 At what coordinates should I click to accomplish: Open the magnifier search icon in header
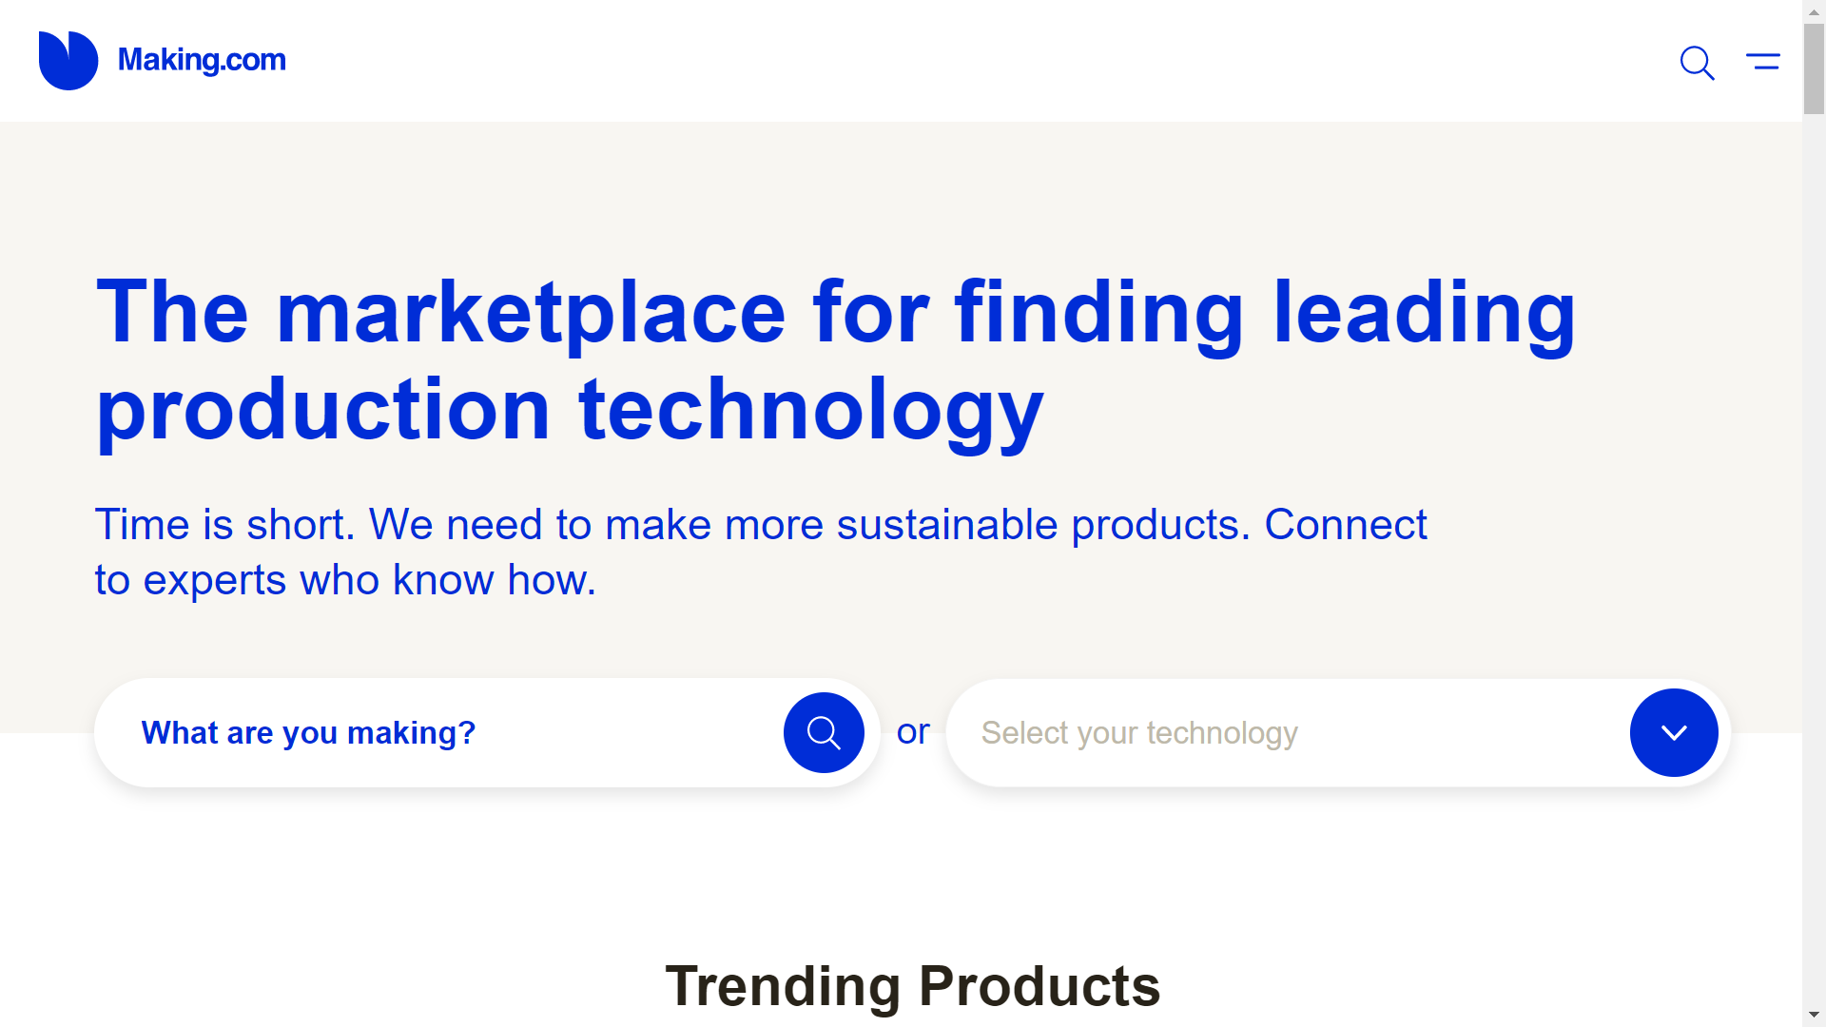[x=1697, y=63]
